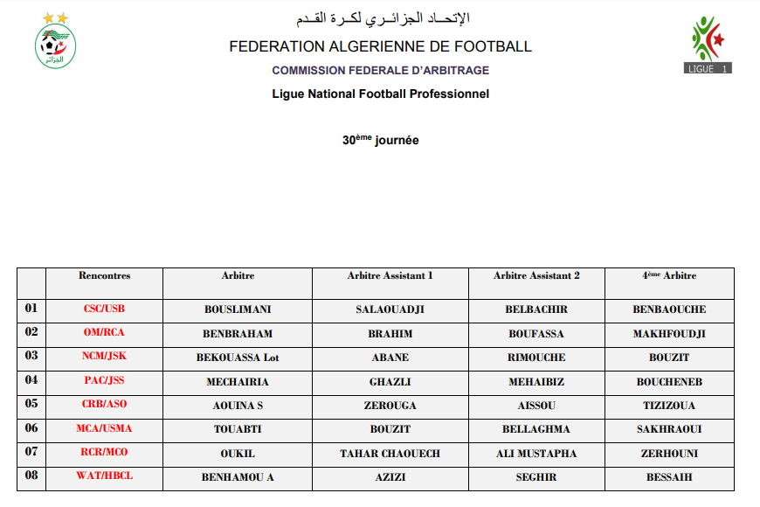The height and width of the screenshot is (507, 760).
Task: Click the FEDERATION ALGERIENNE DE FOOTBALL heading
Action: coord(380,47)
